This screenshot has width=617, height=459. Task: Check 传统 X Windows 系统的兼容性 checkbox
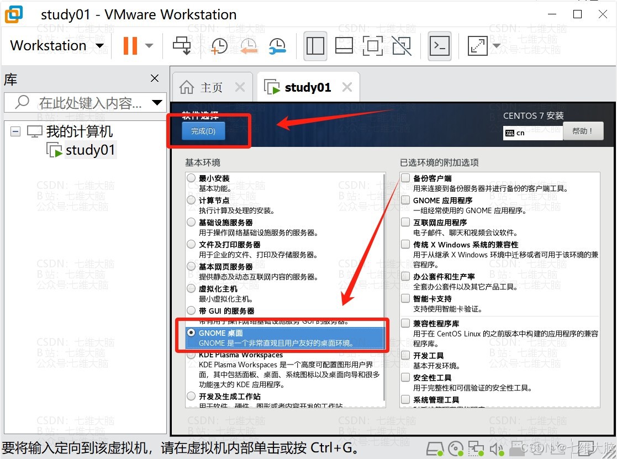coord(405,244)
